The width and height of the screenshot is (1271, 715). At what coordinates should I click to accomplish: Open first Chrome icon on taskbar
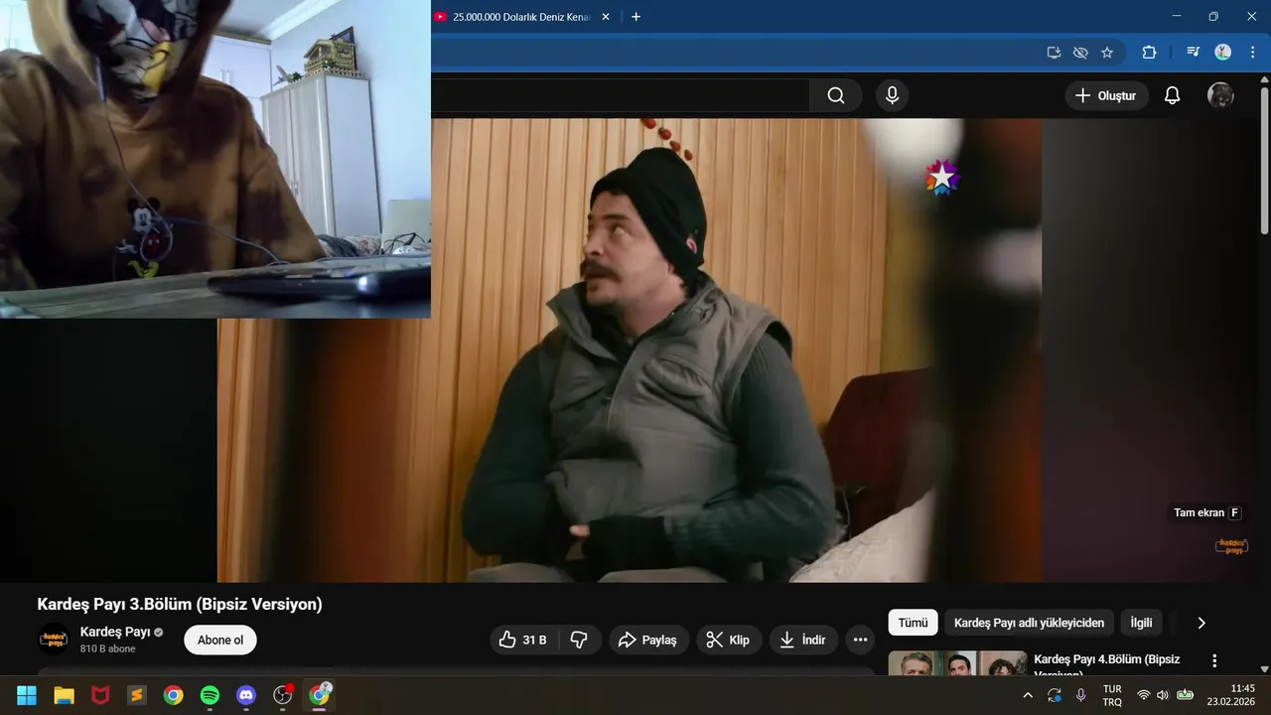coord(174,695)
